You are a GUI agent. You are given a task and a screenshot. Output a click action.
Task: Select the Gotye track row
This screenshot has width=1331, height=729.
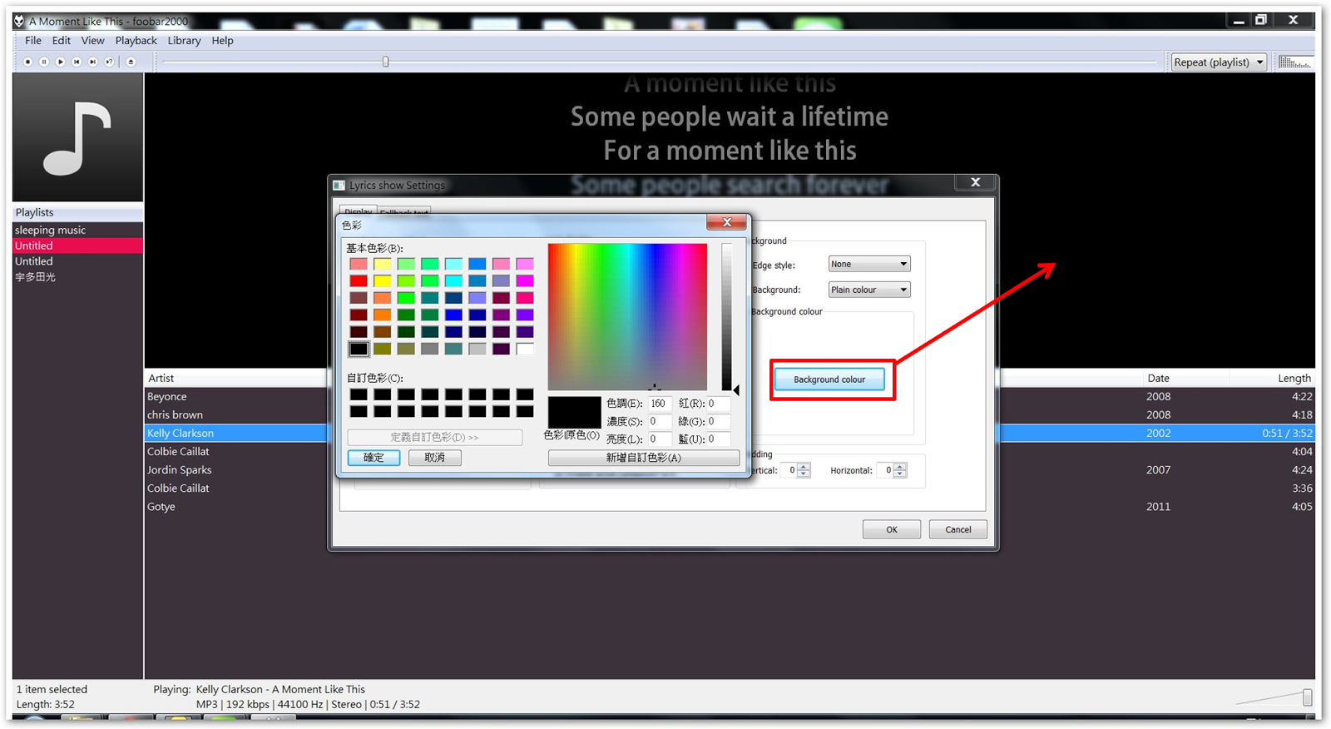[x=237, y=506]
